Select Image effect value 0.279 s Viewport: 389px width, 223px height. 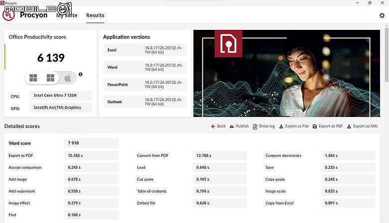[91, 203]
